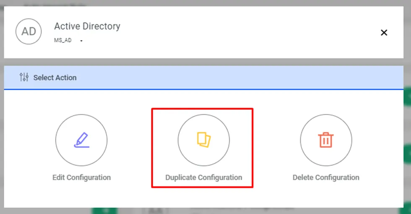Click the Select Action header text

click(x=55, y=78)
